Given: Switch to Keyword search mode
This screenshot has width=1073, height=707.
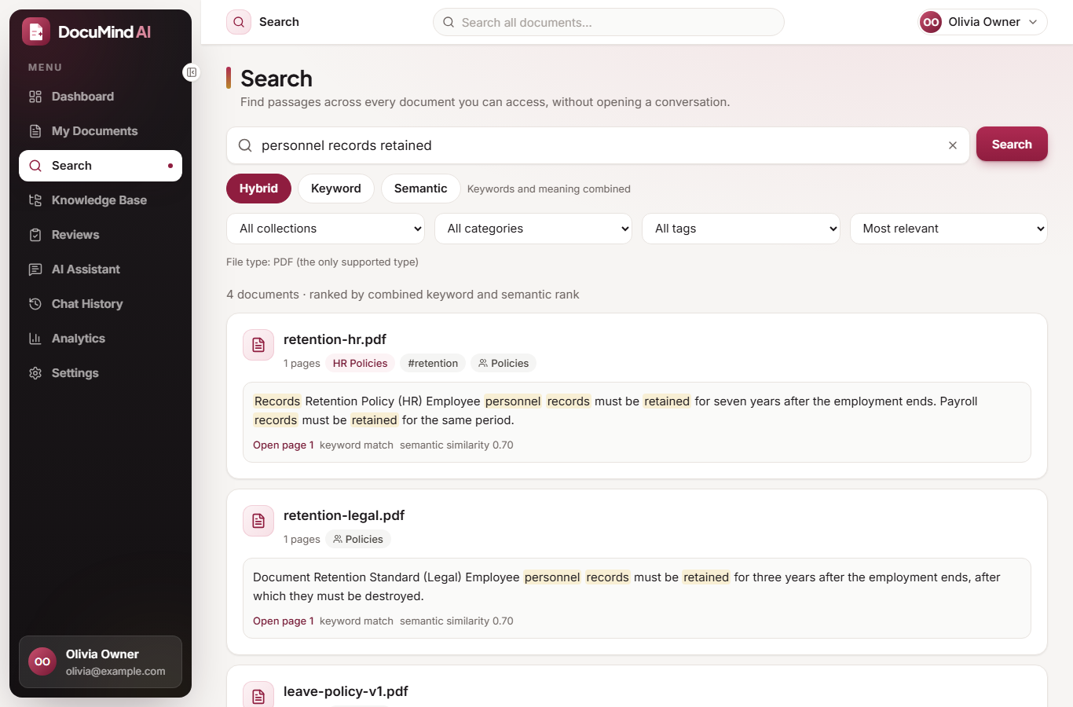Looking at the screenshot, I should coord(336,189).
